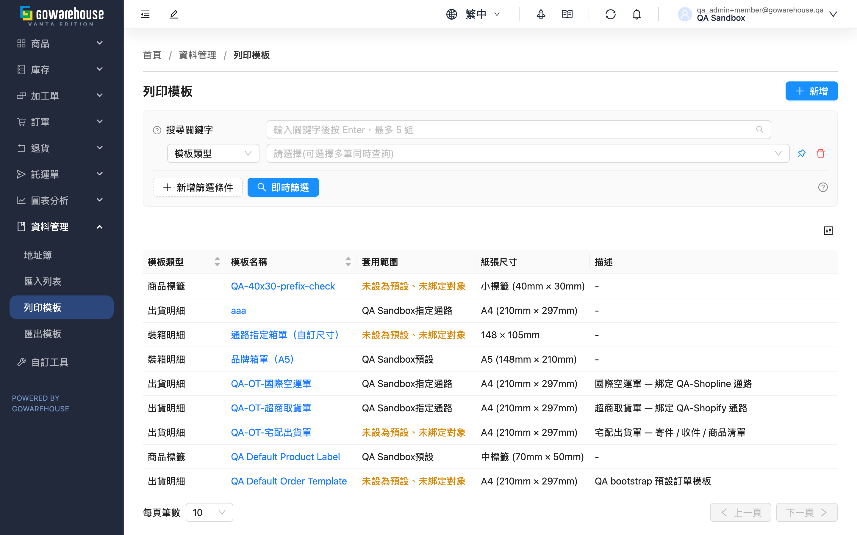Click the search magnifier in keyword field
The height and width of the screenshot is (535, 857).
pyautogui.click(x=760, y=130)
